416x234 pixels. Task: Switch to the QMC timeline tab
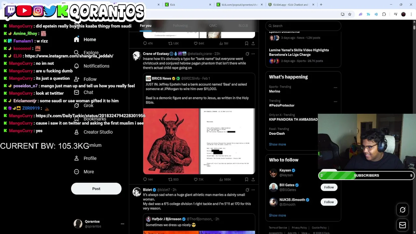[213, 26]
